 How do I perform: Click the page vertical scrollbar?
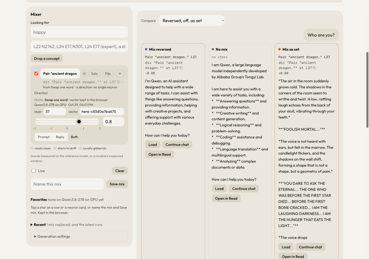coord(367,90)
